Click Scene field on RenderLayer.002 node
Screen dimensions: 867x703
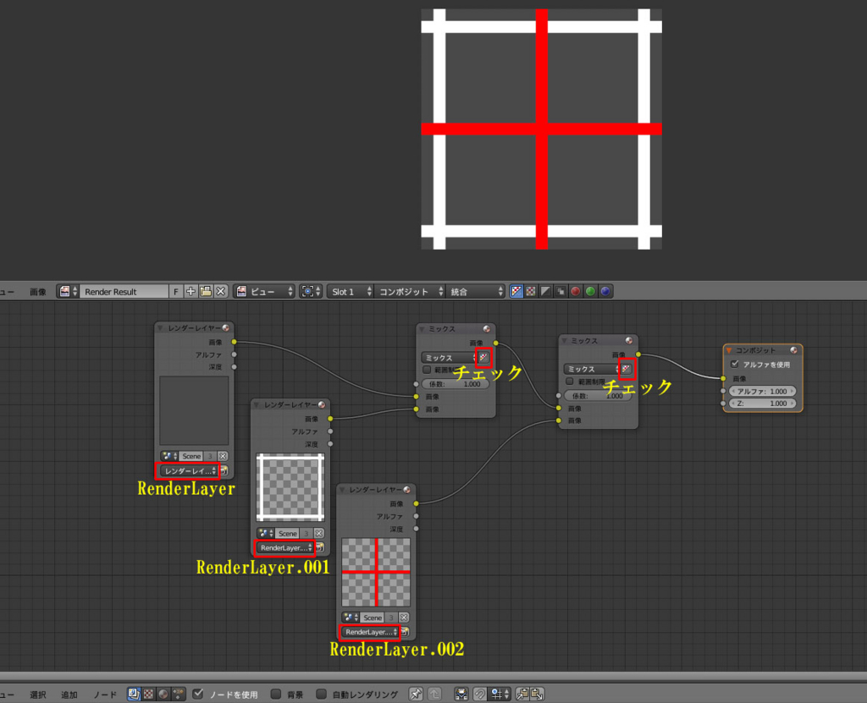click(x=373, y=618)
